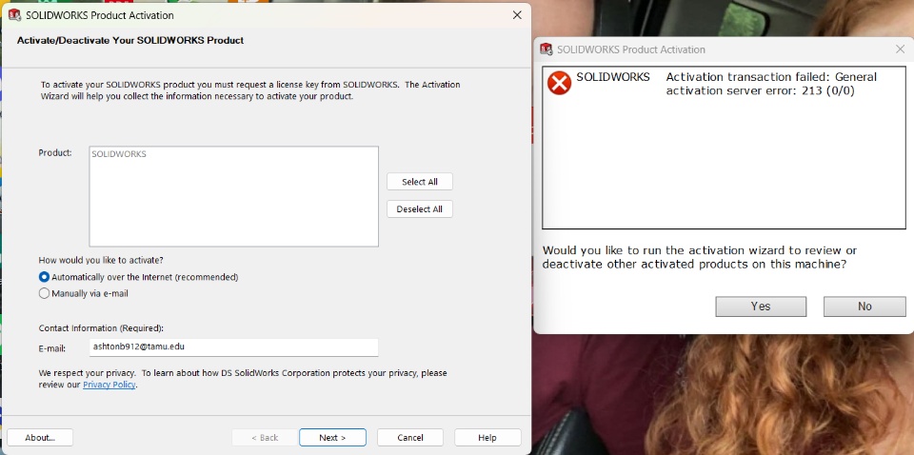Close the Activate/Deactivate wizard window
914x455 pixels.
point(517,16)
